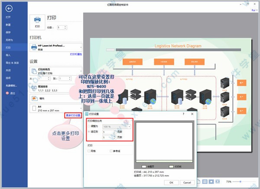Click the back arrow circle icon

[x=9, y=8]
